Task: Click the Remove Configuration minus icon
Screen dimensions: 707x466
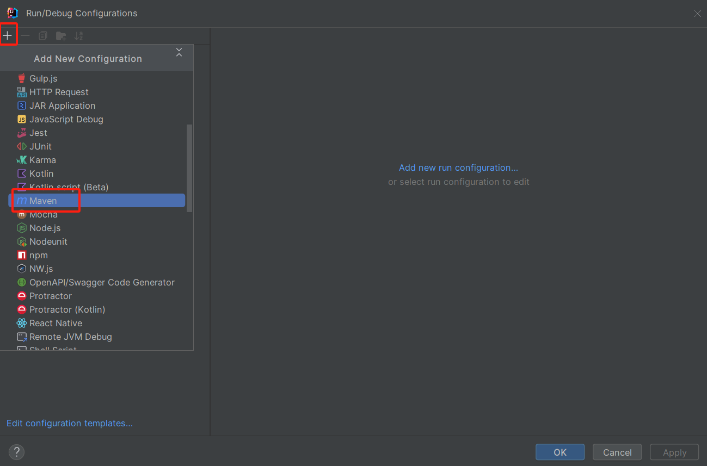Action: (26, 36)
